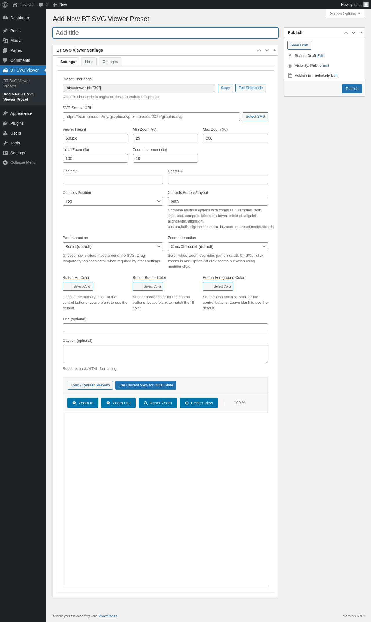Click the plus New icon

point(55,5)
